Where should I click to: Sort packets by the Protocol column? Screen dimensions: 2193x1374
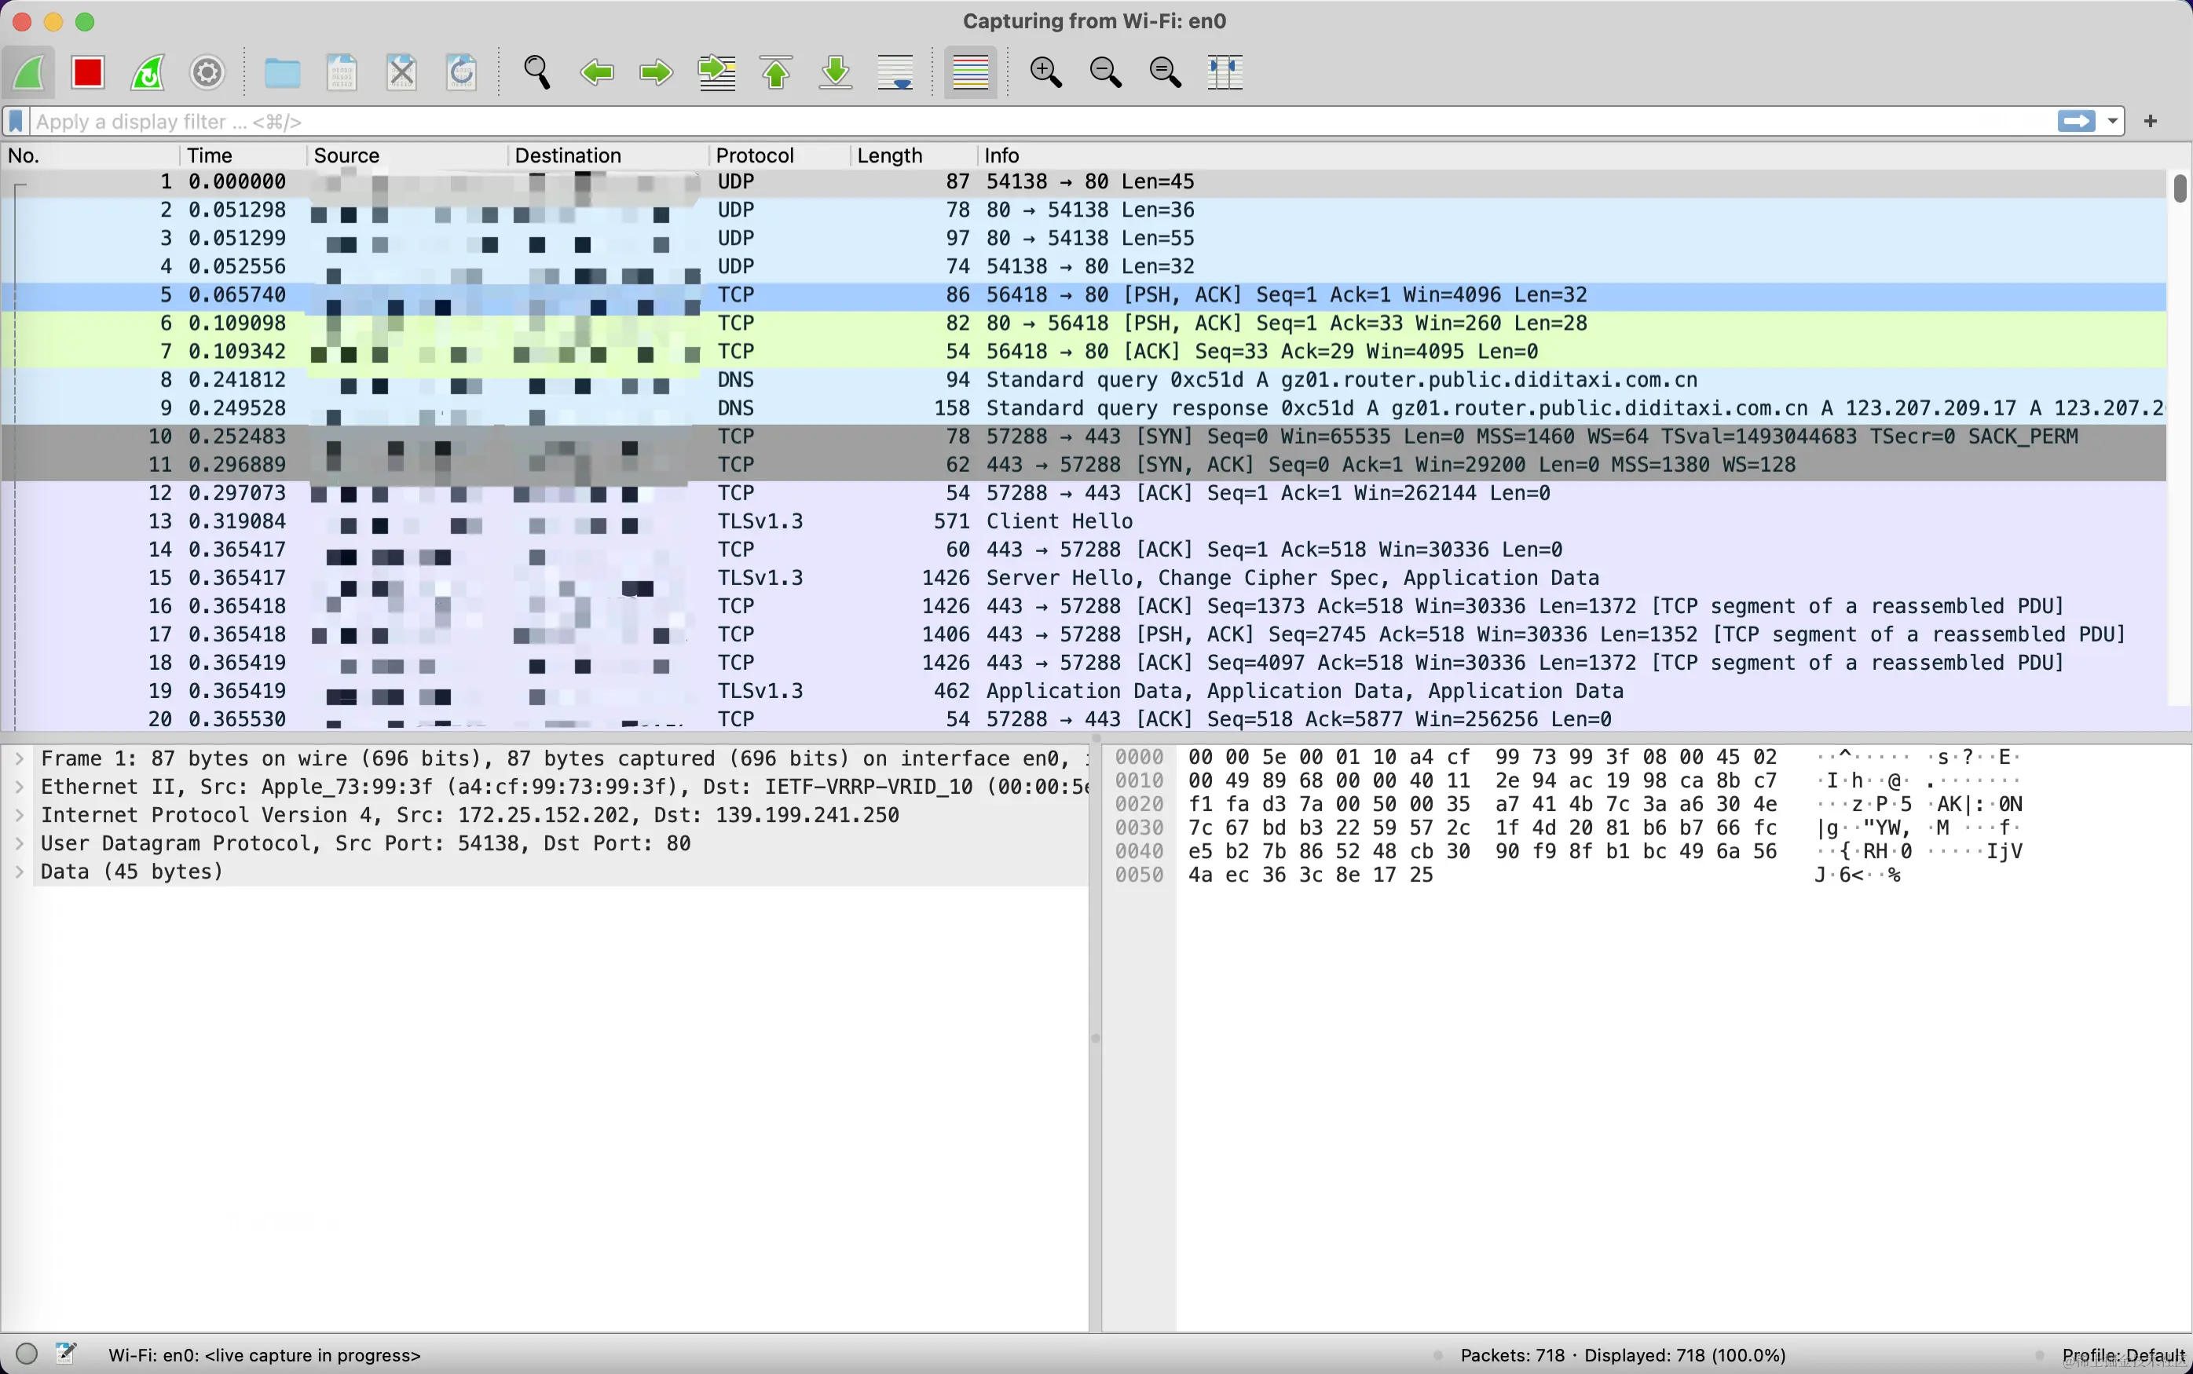[x=754, y=155]
